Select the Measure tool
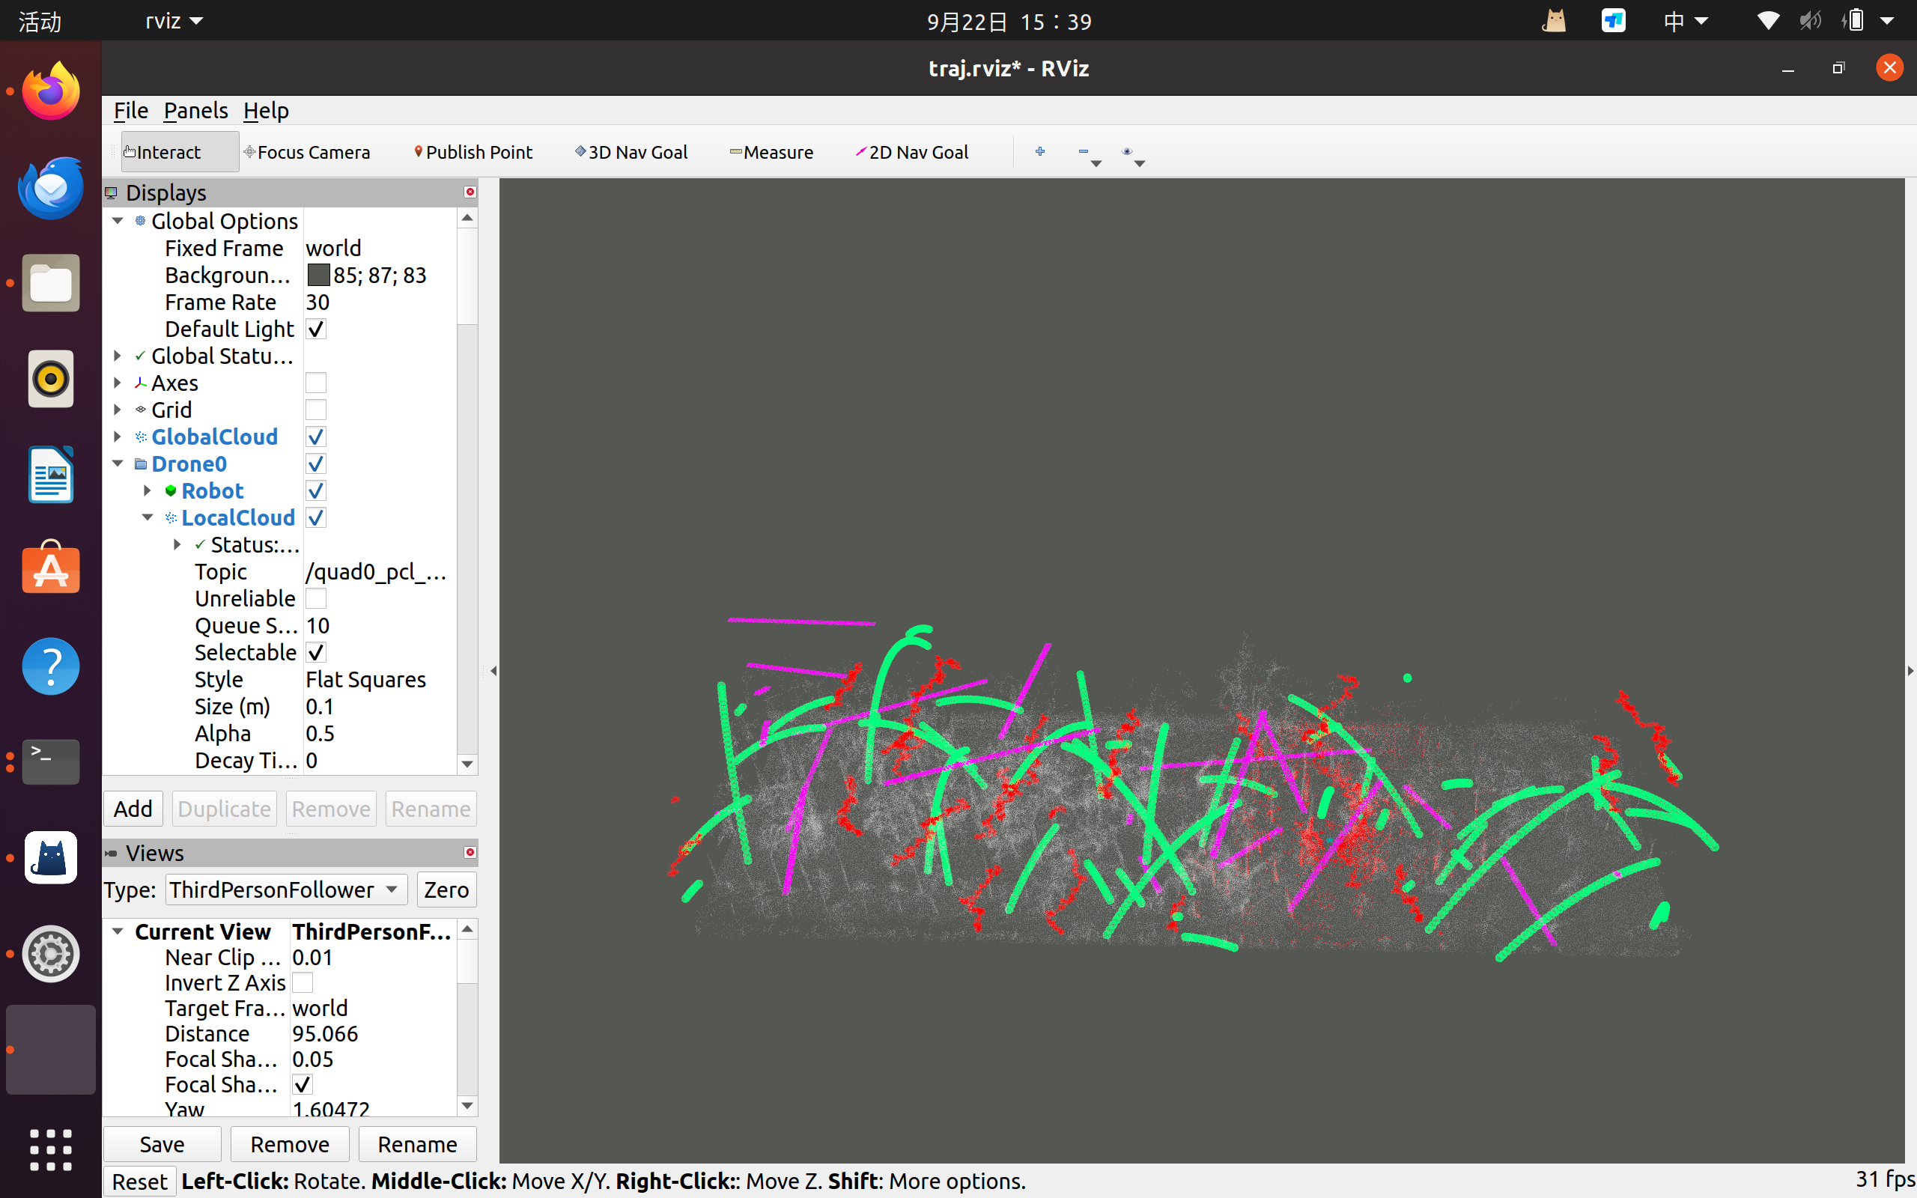This screenshot has width=1917, height=1198. tap(771, 151)
